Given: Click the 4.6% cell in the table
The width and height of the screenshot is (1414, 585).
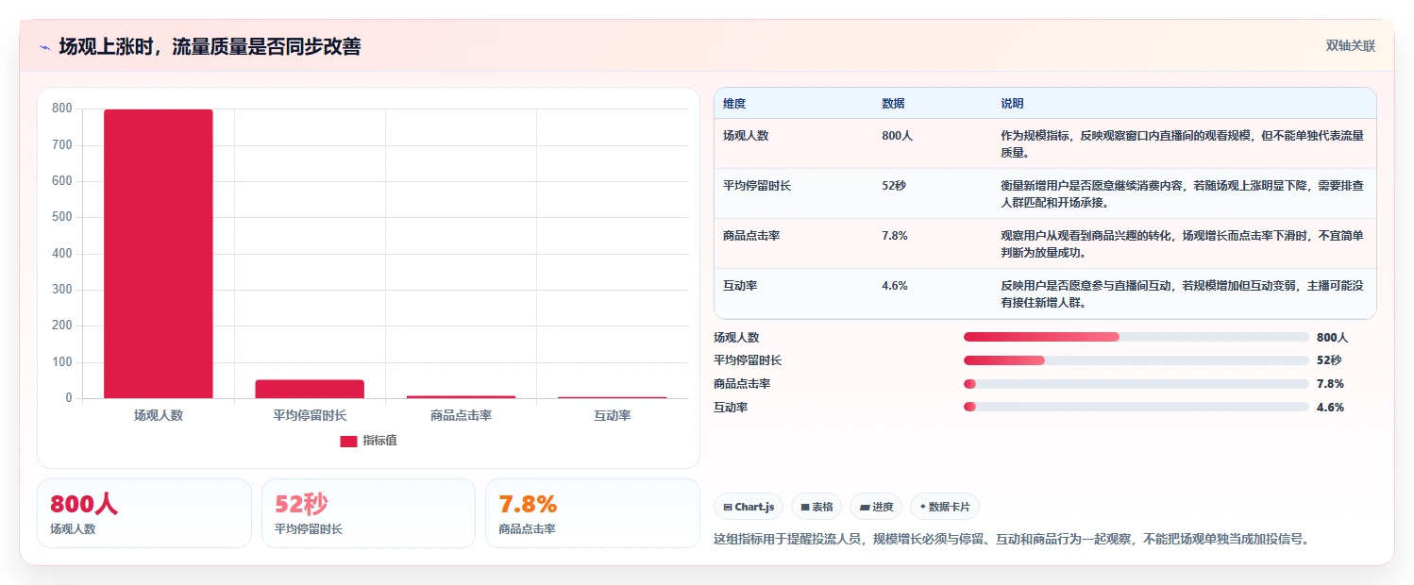Looking at the screenshot, I should pyautogui.click(x=895, y=286).
